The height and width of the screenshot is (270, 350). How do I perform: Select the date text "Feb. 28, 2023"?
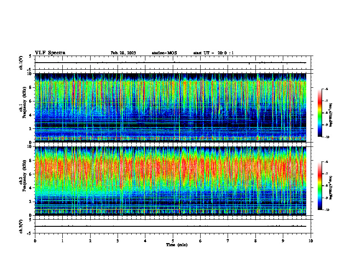[123, 53]
